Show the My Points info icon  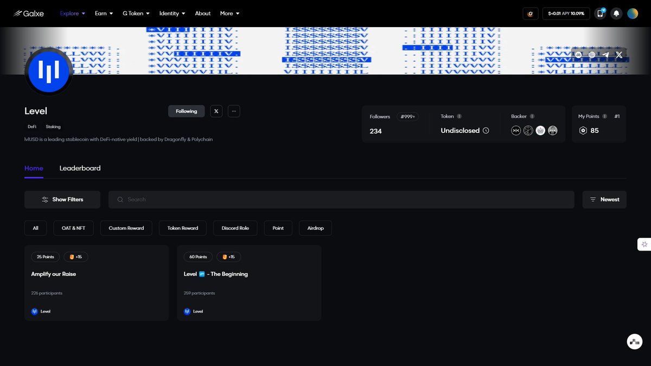(604, 117)
